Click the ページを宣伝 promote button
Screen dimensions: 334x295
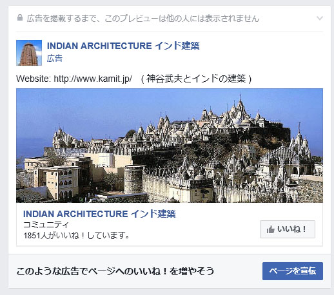293,271
